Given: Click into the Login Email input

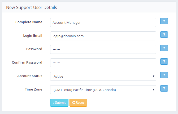Looking at the screenshot, I should click(x=103, y=36).
